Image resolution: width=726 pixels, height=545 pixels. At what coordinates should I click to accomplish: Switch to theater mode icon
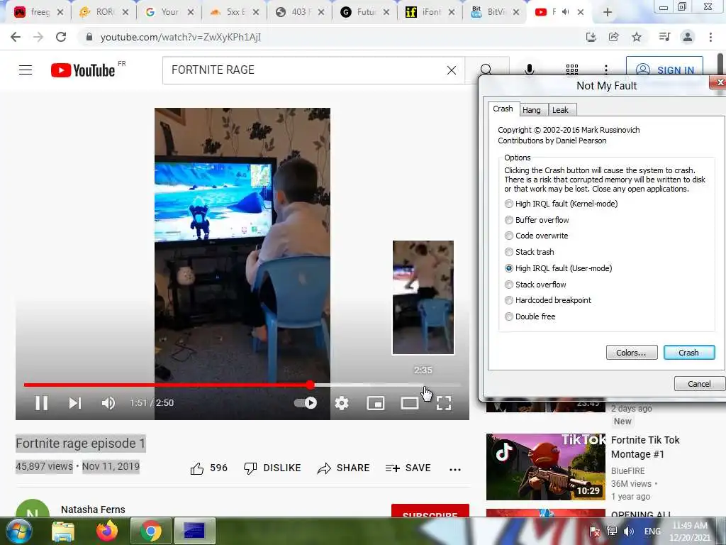(410, 403)
